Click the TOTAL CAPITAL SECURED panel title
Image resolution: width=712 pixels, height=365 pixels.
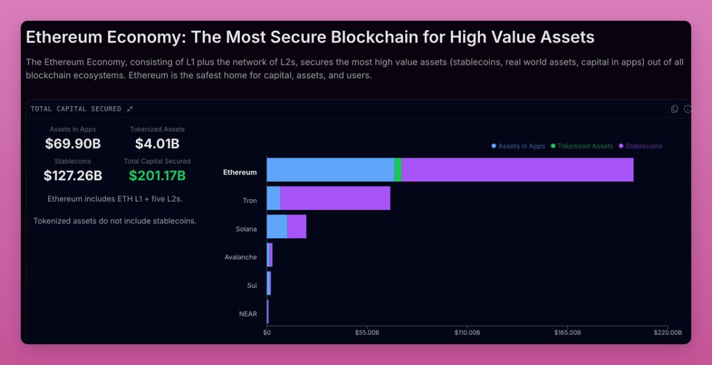[x=76, y=109]
